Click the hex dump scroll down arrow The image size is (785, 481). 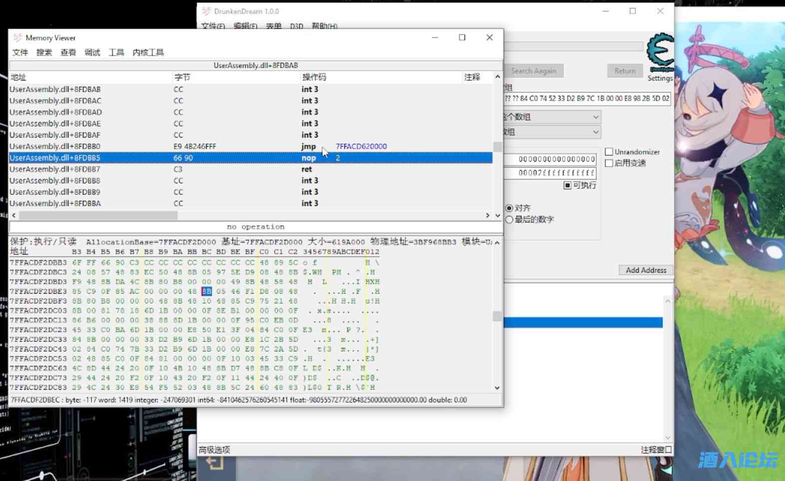coord(497,388)
